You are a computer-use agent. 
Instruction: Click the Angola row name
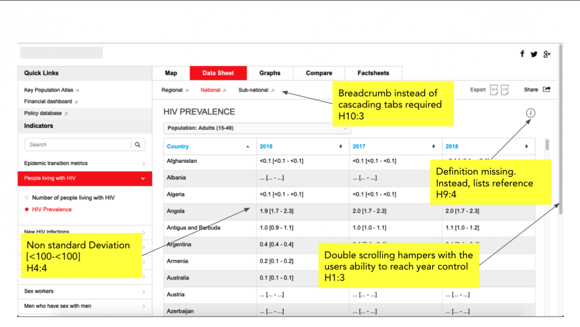[176, 211]
